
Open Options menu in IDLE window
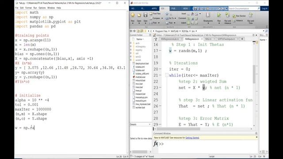[x=42, y=8]
